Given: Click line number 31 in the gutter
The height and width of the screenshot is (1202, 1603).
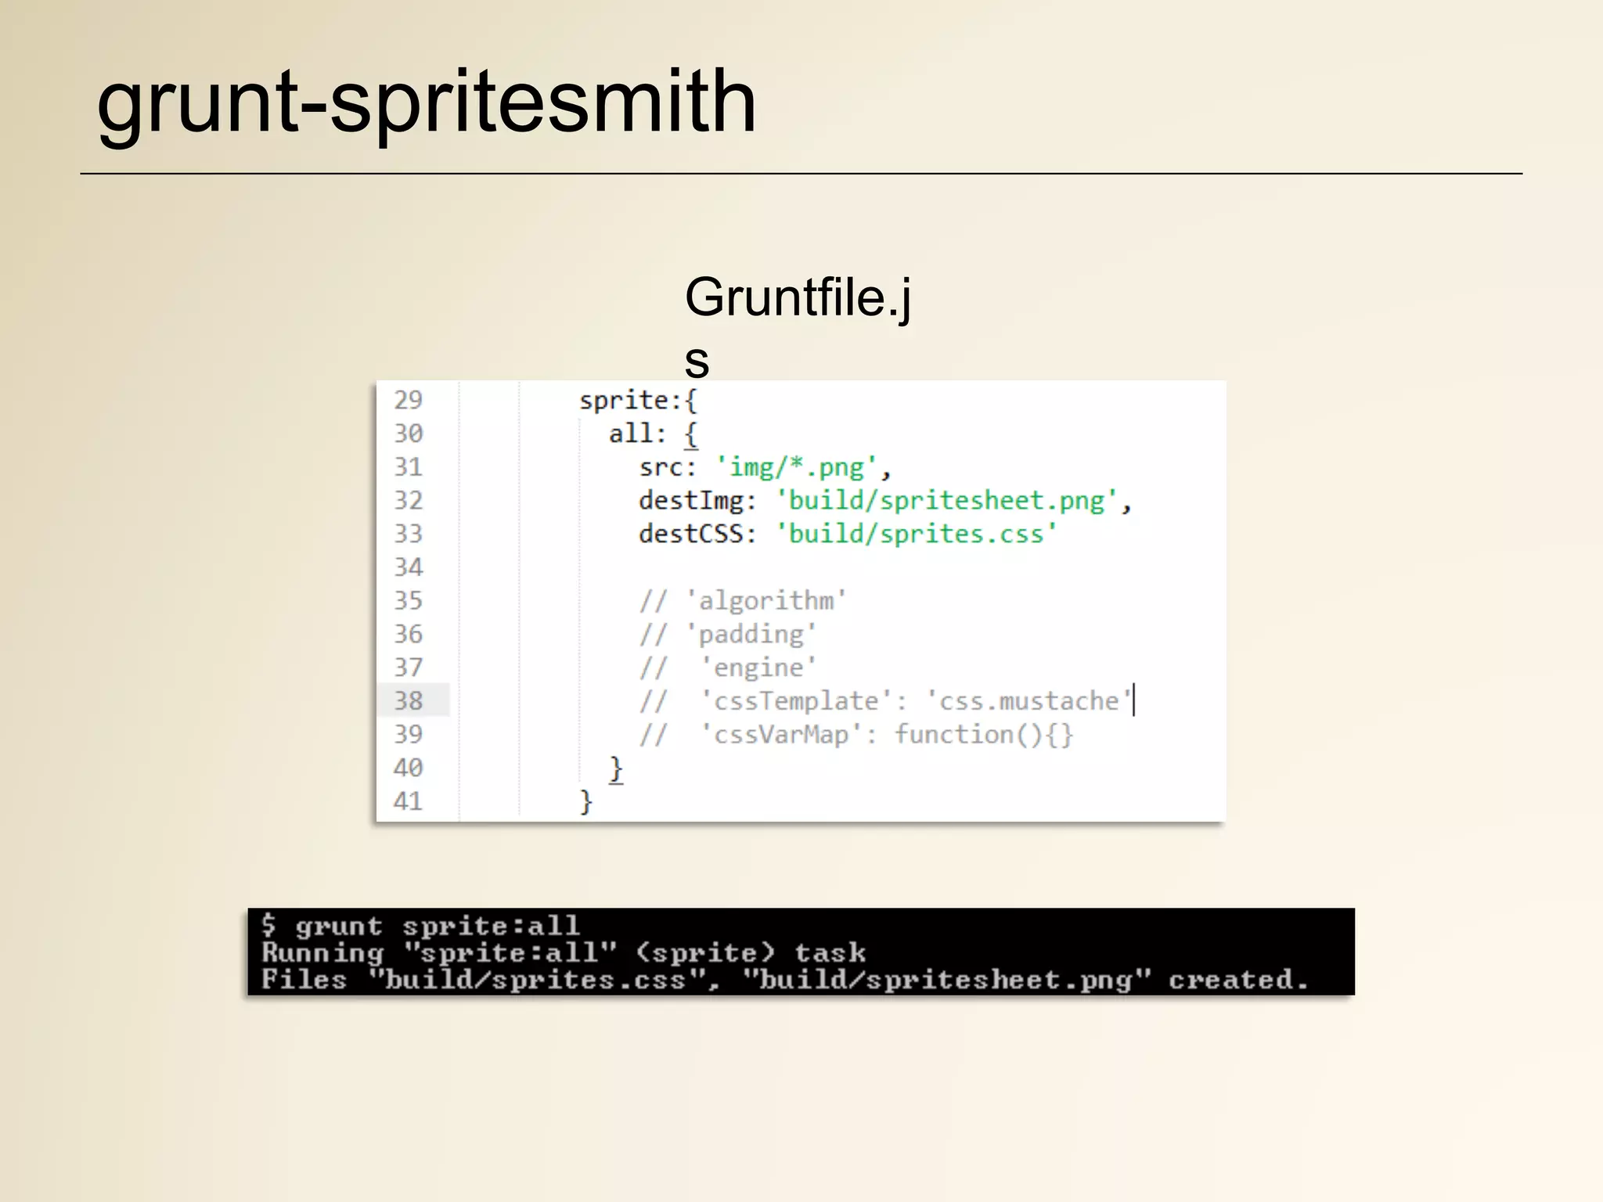Looking at the screenshot, I should [408, 467].
